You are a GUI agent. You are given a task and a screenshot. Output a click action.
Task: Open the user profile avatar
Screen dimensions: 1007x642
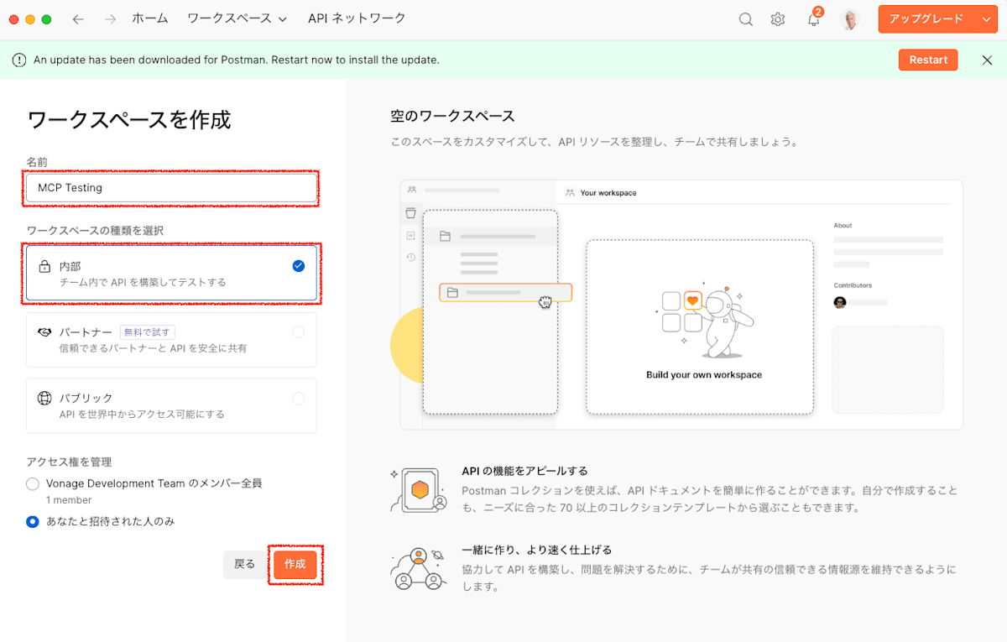[x=850, y=19]
